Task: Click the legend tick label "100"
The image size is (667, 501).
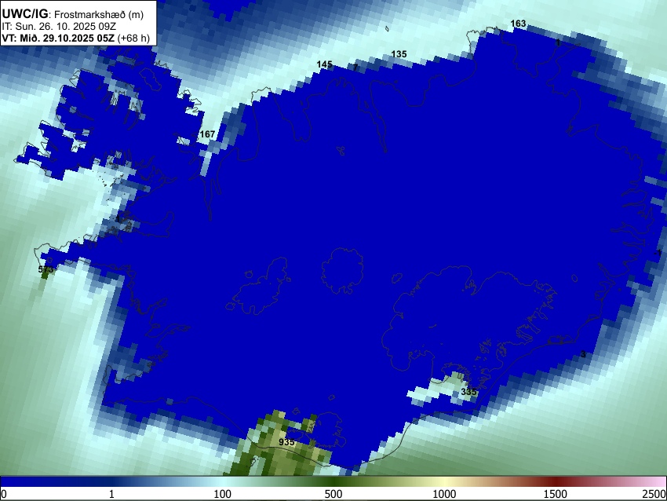Action: 222,494
